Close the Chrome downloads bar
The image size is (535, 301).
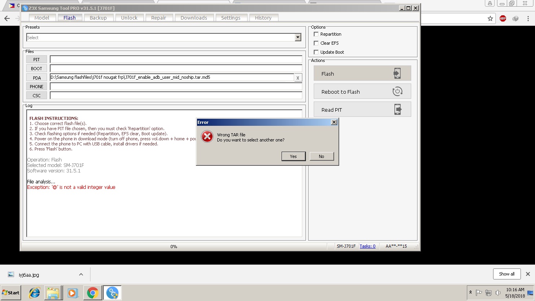(x=528, y=274)
